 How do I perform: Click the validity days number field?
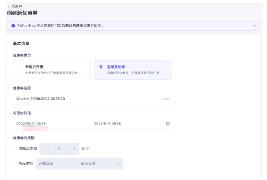pyautogui.click(x=59, y=149)
